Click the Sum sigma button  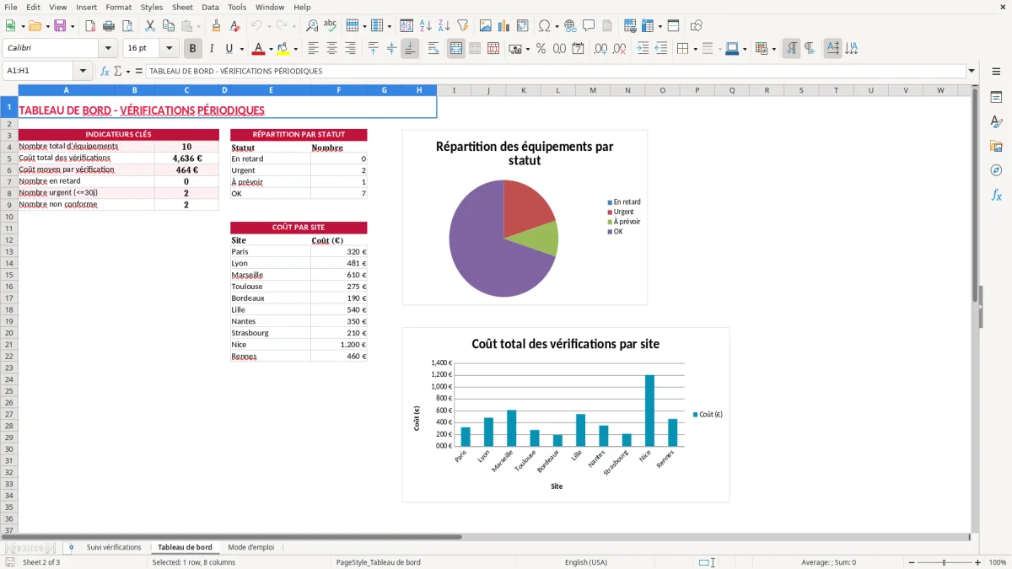[x=117, y=71]
